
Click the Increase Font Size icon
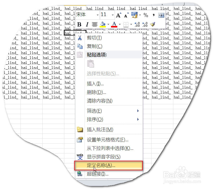[x=118, y=15]
